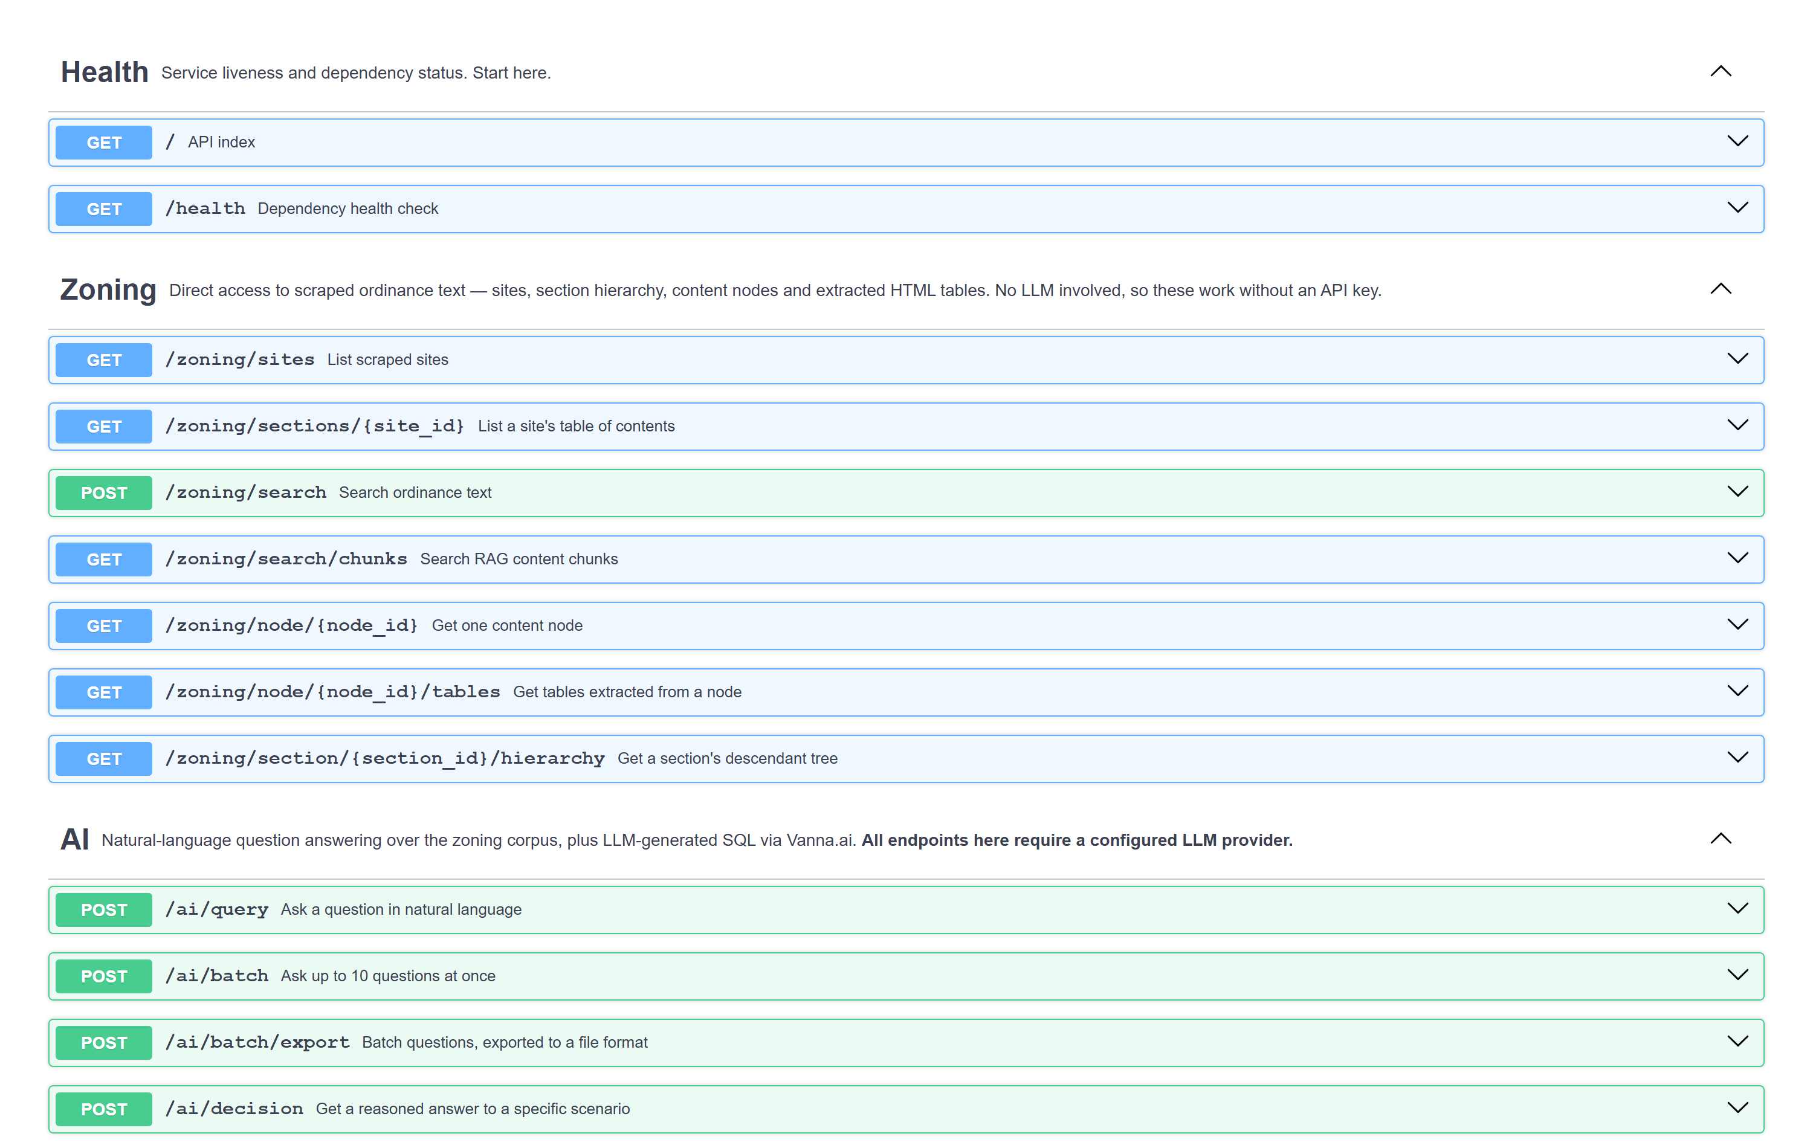Open the /zoning/node/{node_id}/tables path
Viewport: 1813px width, 1148px height.
pos(333,692)
